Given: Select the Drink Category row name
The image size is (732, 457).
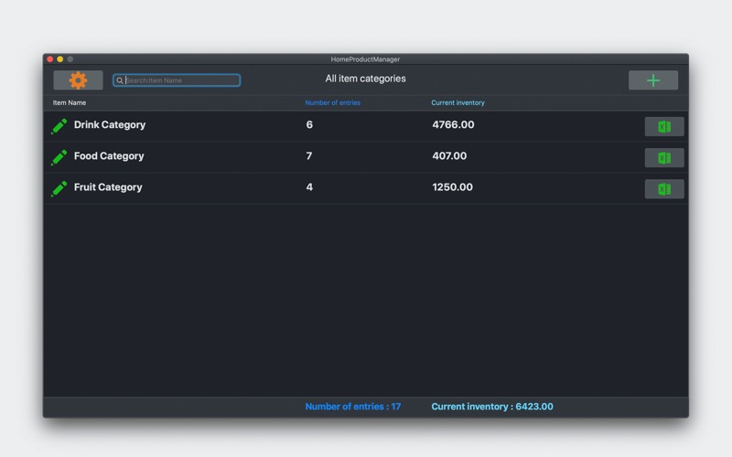Looking at the screenshot, I should coord(110,125).
